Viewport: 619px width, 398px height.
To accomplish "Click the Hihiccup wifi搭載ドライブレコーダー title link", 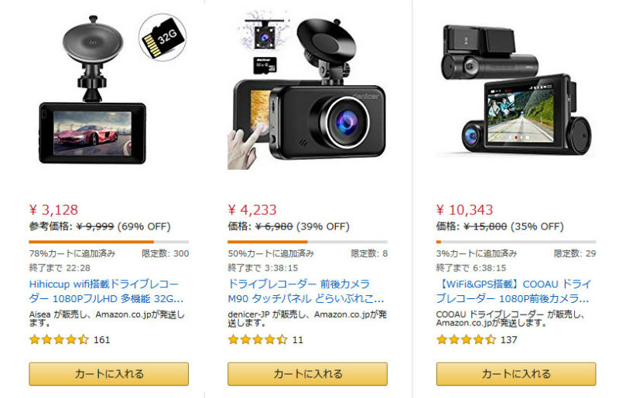I will [106, 291].
